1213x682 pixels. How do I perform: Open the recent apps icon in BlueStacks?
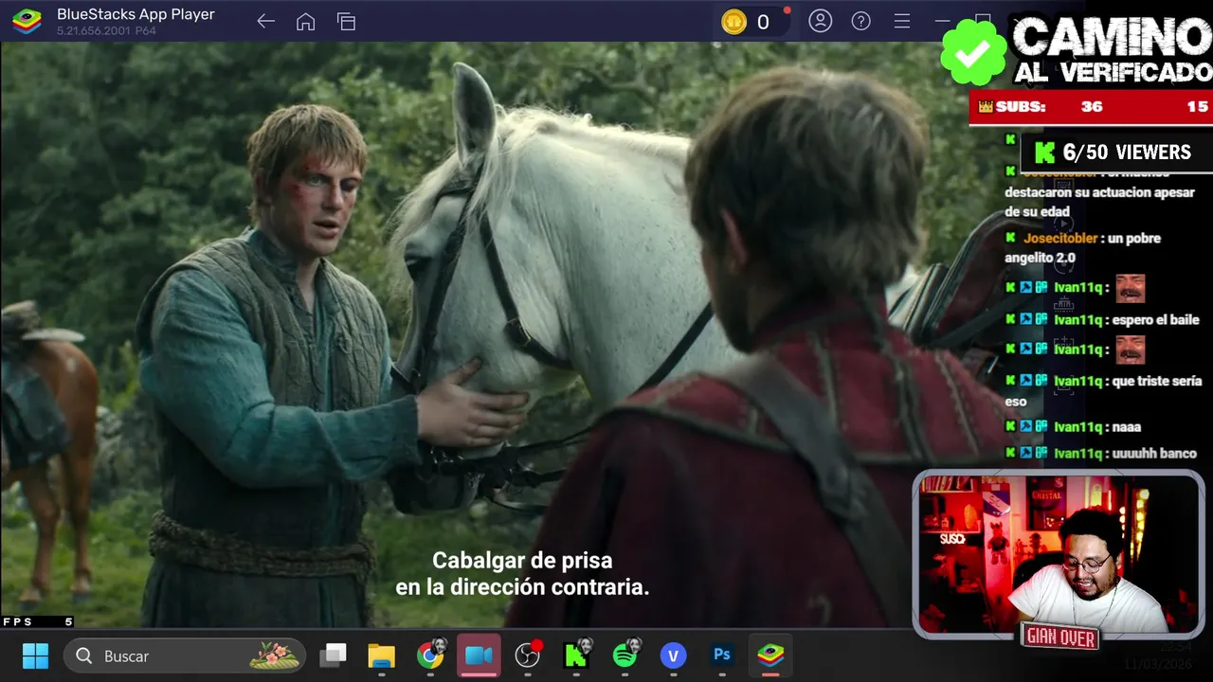point(346,21)
